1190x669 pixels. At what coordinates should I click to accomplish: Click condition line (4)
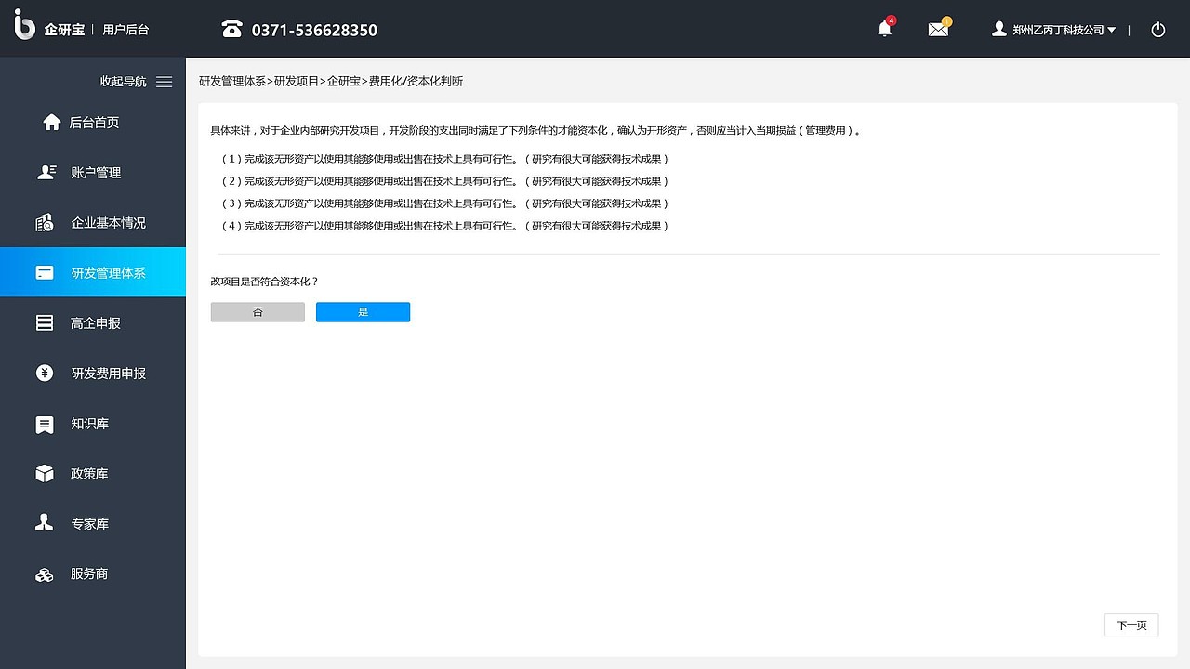point(444,226)
